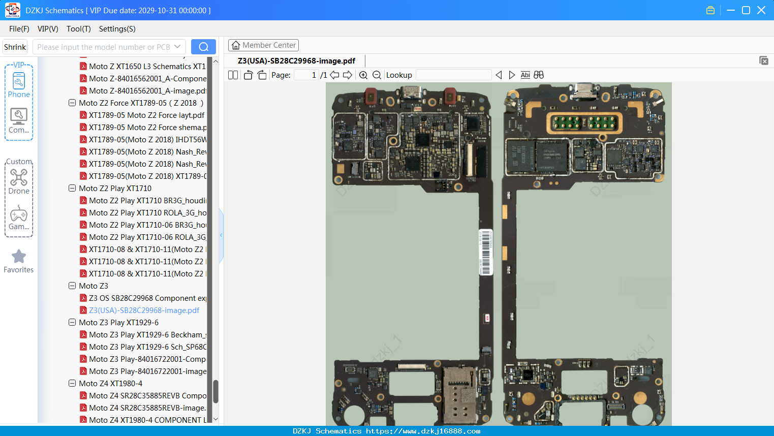This screenshot has width=774, height=436.
Task: Open Z3(USA)-SB28C29968-image.pdf in tree
Action: (x=144, y=310)
